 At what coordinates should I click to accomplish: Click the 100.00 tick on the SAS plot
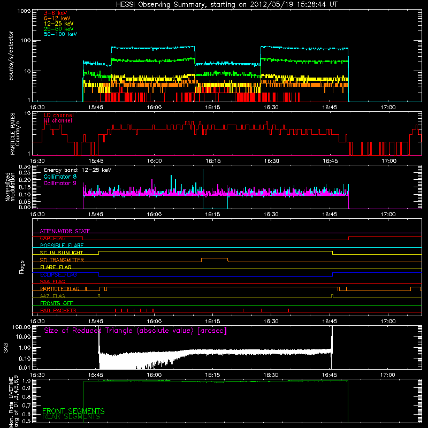click(21, 327)
